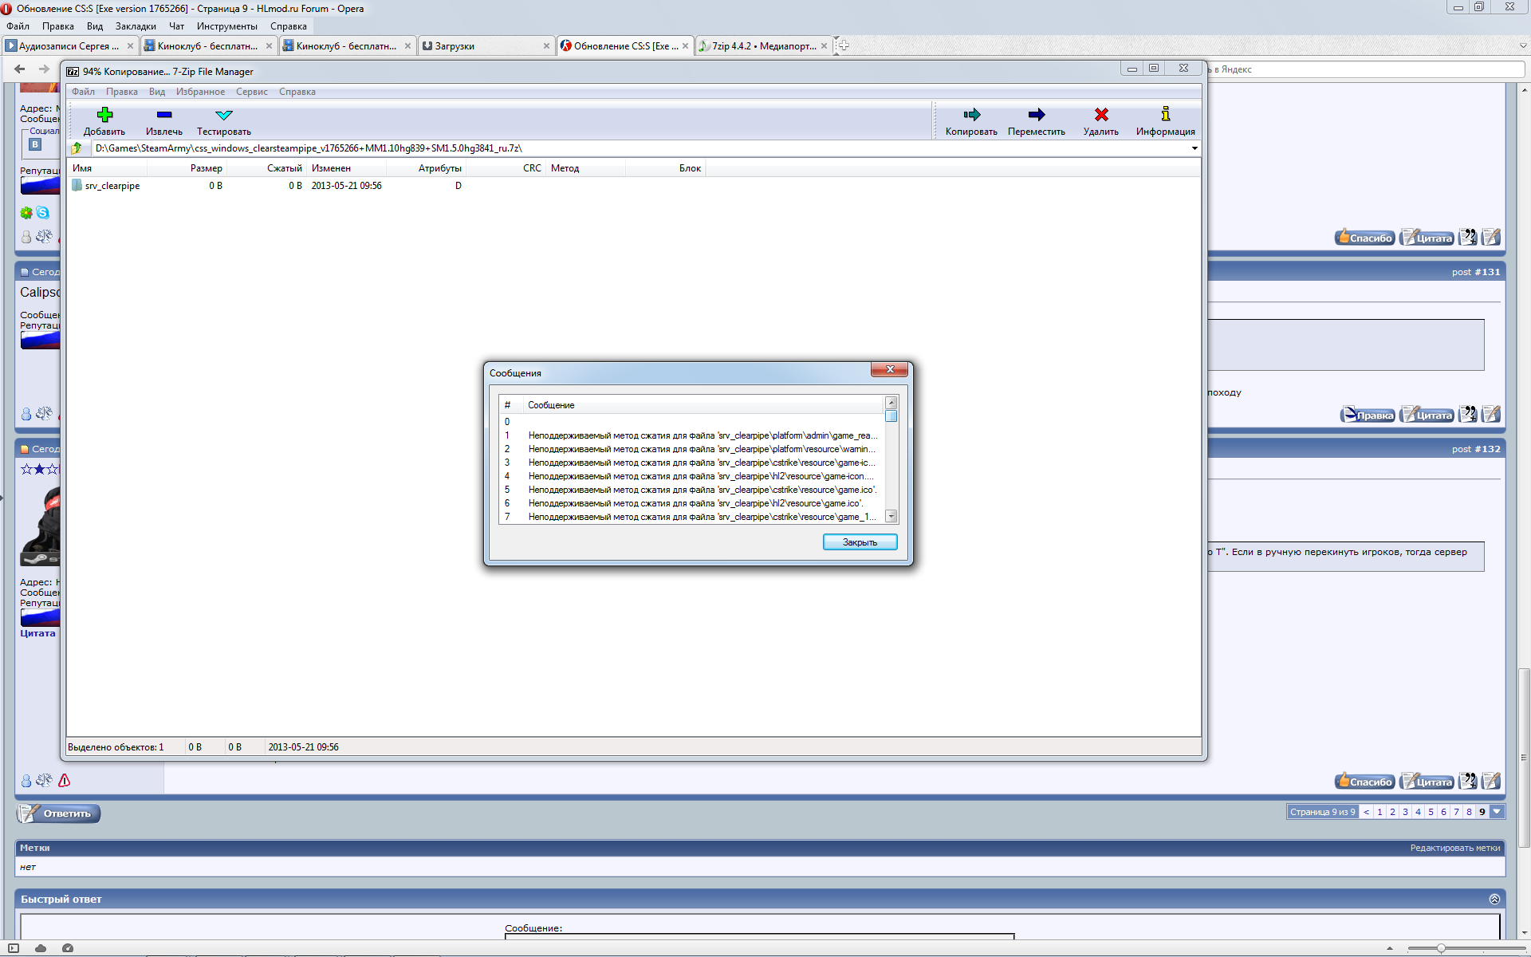Click the Редактировать метки link
This screenshot has width=1531, height=957.
(1454, 848)
